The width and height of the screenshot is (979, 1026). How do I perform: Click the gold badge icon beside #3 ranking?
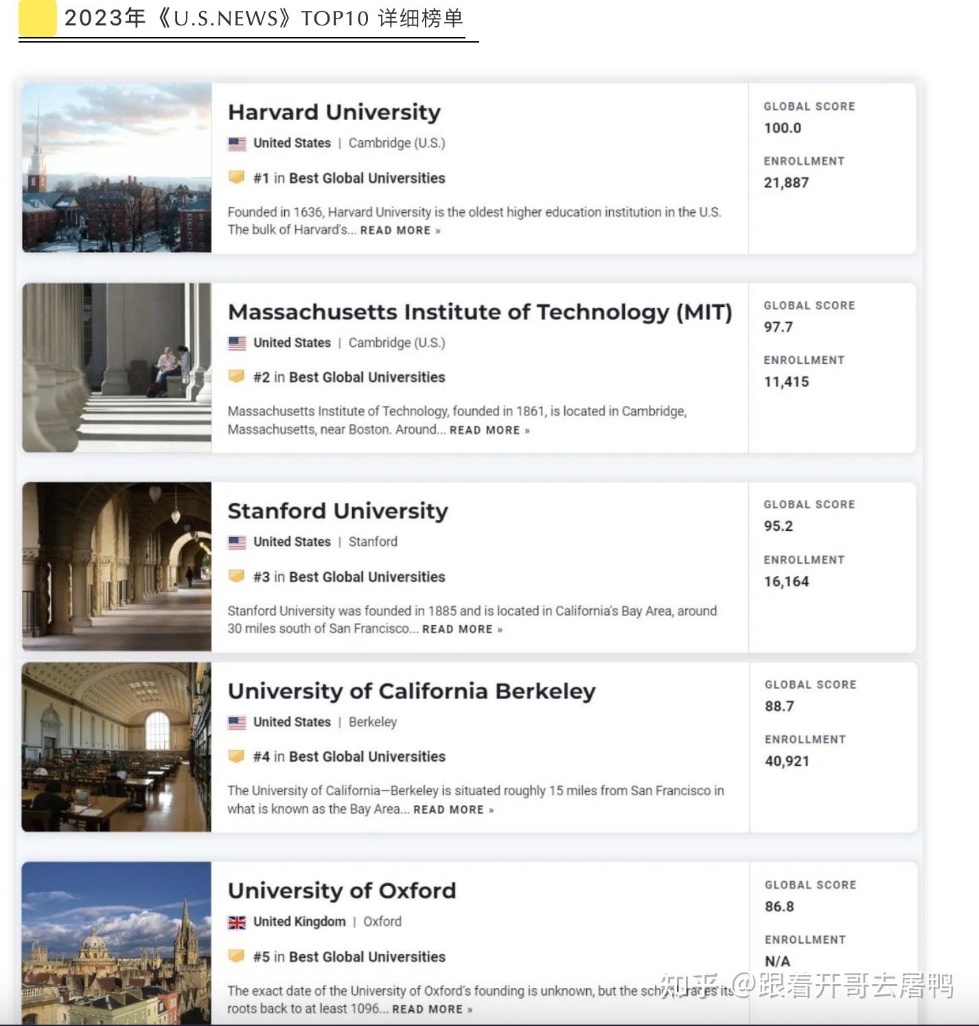(x=237, y=575)
